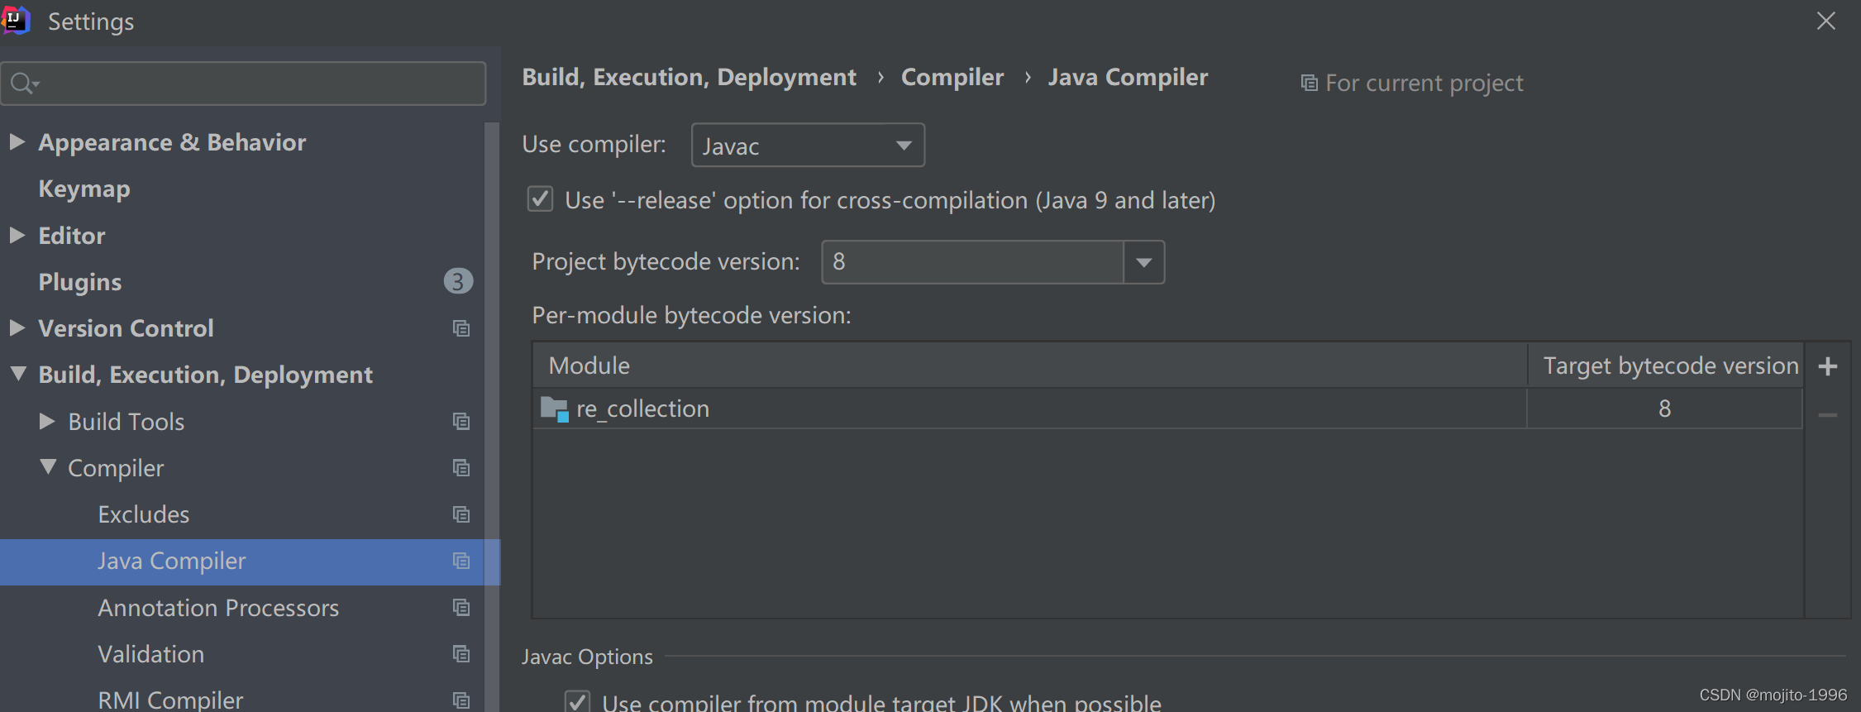Remove module with the minus button
Image resolution: width=1861 pixels, height=712 pixels.
click(x=1828, y=414)
